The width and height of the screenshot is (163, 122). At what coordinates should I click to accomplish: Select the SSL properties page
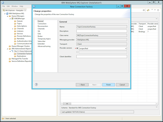[x=39, y=31]
